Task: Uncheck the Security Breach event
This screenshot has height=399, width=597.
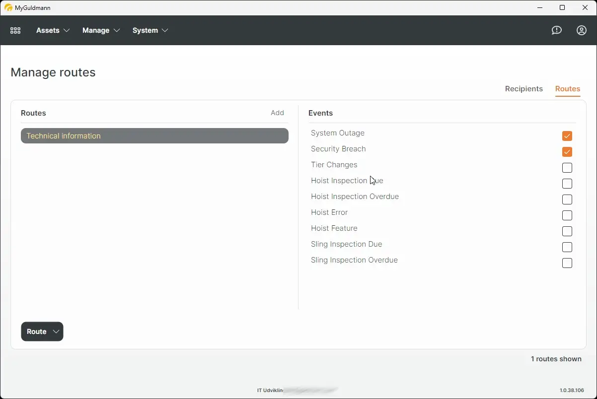Action: click(x=567, y=152)
